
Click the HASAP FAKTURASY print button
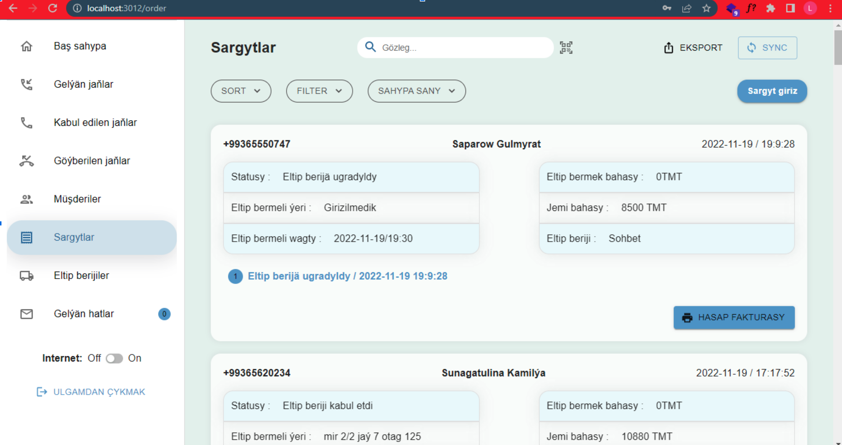pyautogui.click(x=734, y=317)
